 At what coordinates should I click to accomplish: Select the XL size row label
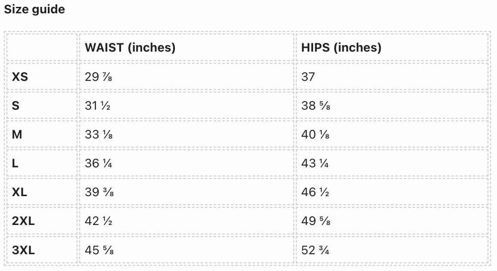coord(19,192)
